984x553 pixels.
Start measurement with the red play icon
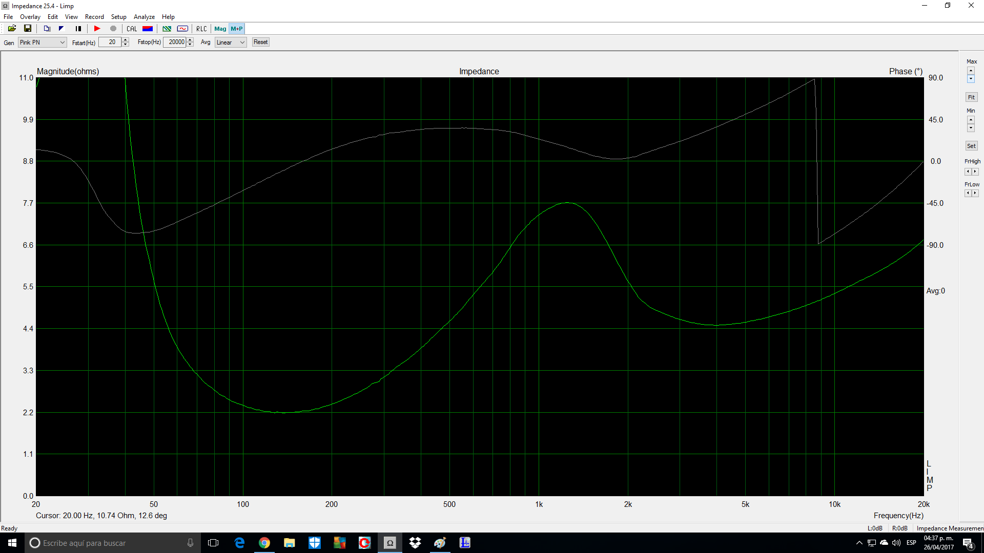coord(97,29)
